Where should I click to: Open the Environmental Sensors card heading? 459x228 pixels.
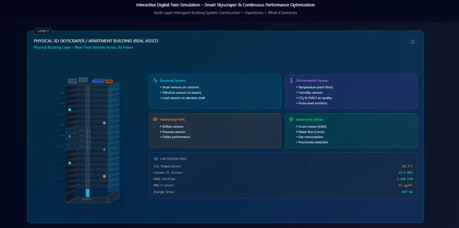click(x=312, y=81)
